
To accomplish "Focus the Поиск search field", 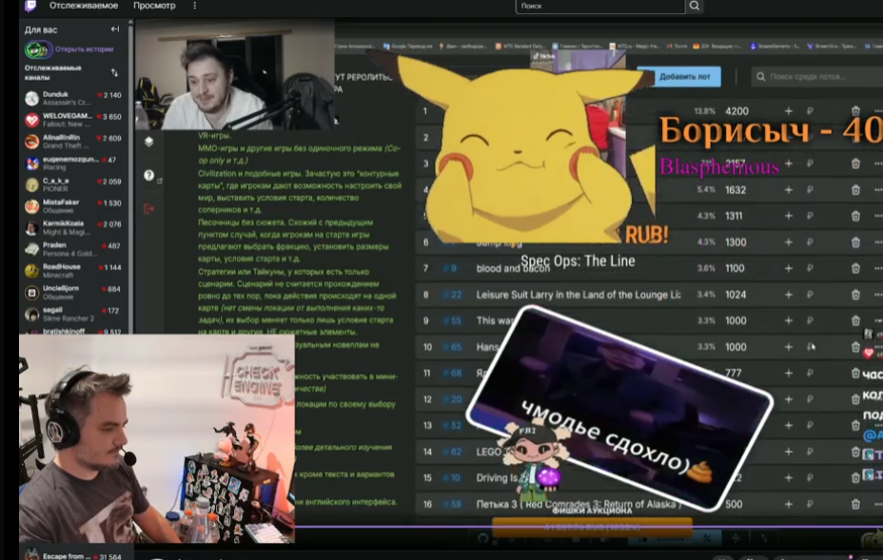I will click(599, 7).
